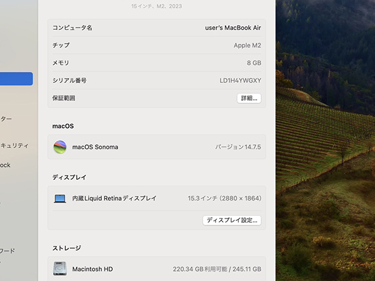Click the macOS Sonoma icon
Screen dimensions: 375x281
click(x=60, y=147)
